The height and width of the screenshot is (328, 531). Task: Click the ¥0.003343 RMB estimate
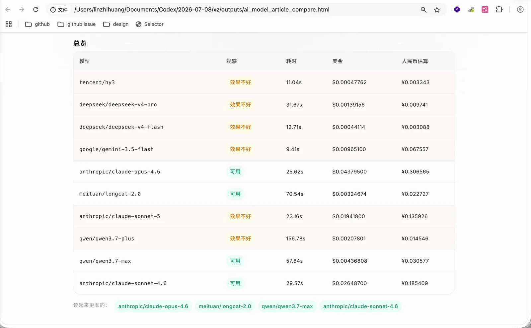(x=416, y=82)
